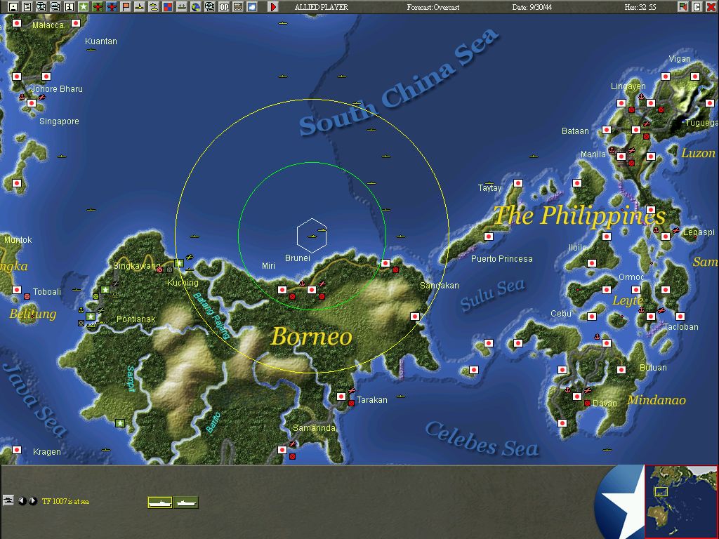Click the 'Kuantan' map label
The width and height of the screenshot is (719, 539).
(101, 41)
